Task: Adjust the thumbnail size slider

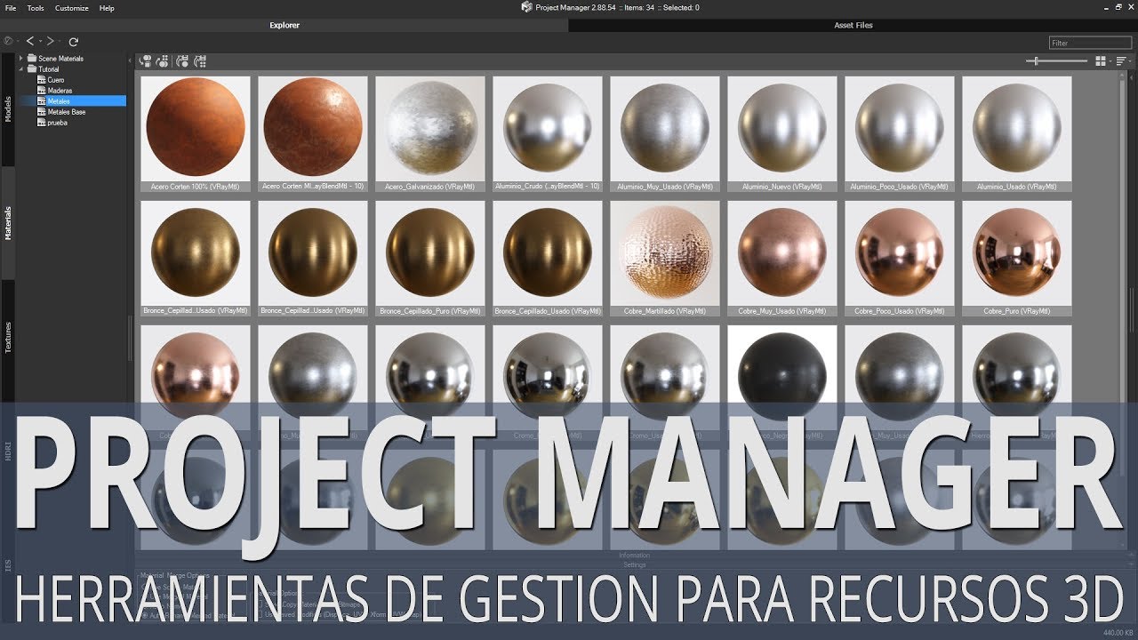Action: (x=1056, y=60)
